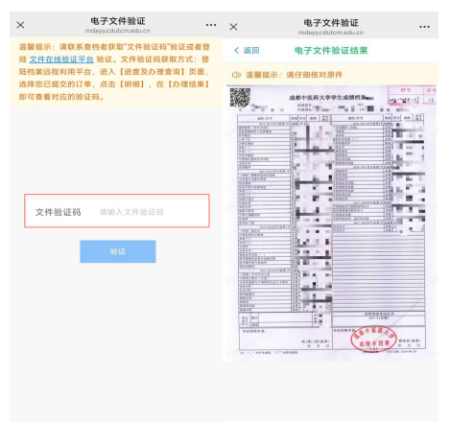Tap the QR code on the transcript
The height and width of the screenshot is (424, 450).
(240, 98)
